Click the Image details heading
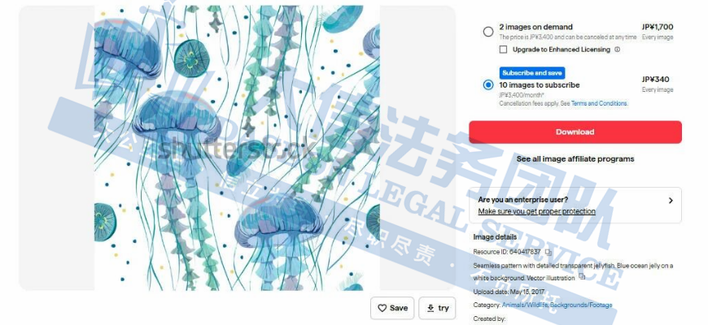Image resolution: width=708 pixels, height=325 pixels. [495, 236]
